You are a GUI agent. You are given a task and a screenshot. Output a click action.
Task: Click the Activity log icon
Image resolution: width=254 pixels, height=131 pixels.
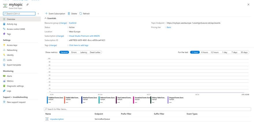tap(4, 24)
